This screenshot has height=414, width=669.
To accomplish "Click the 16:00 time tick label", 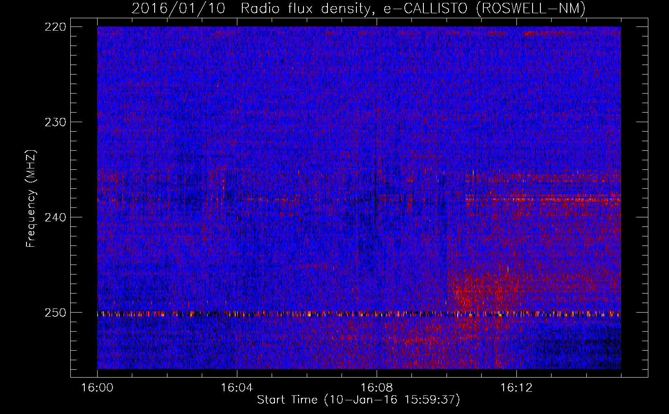I will (x=97, y=388).
